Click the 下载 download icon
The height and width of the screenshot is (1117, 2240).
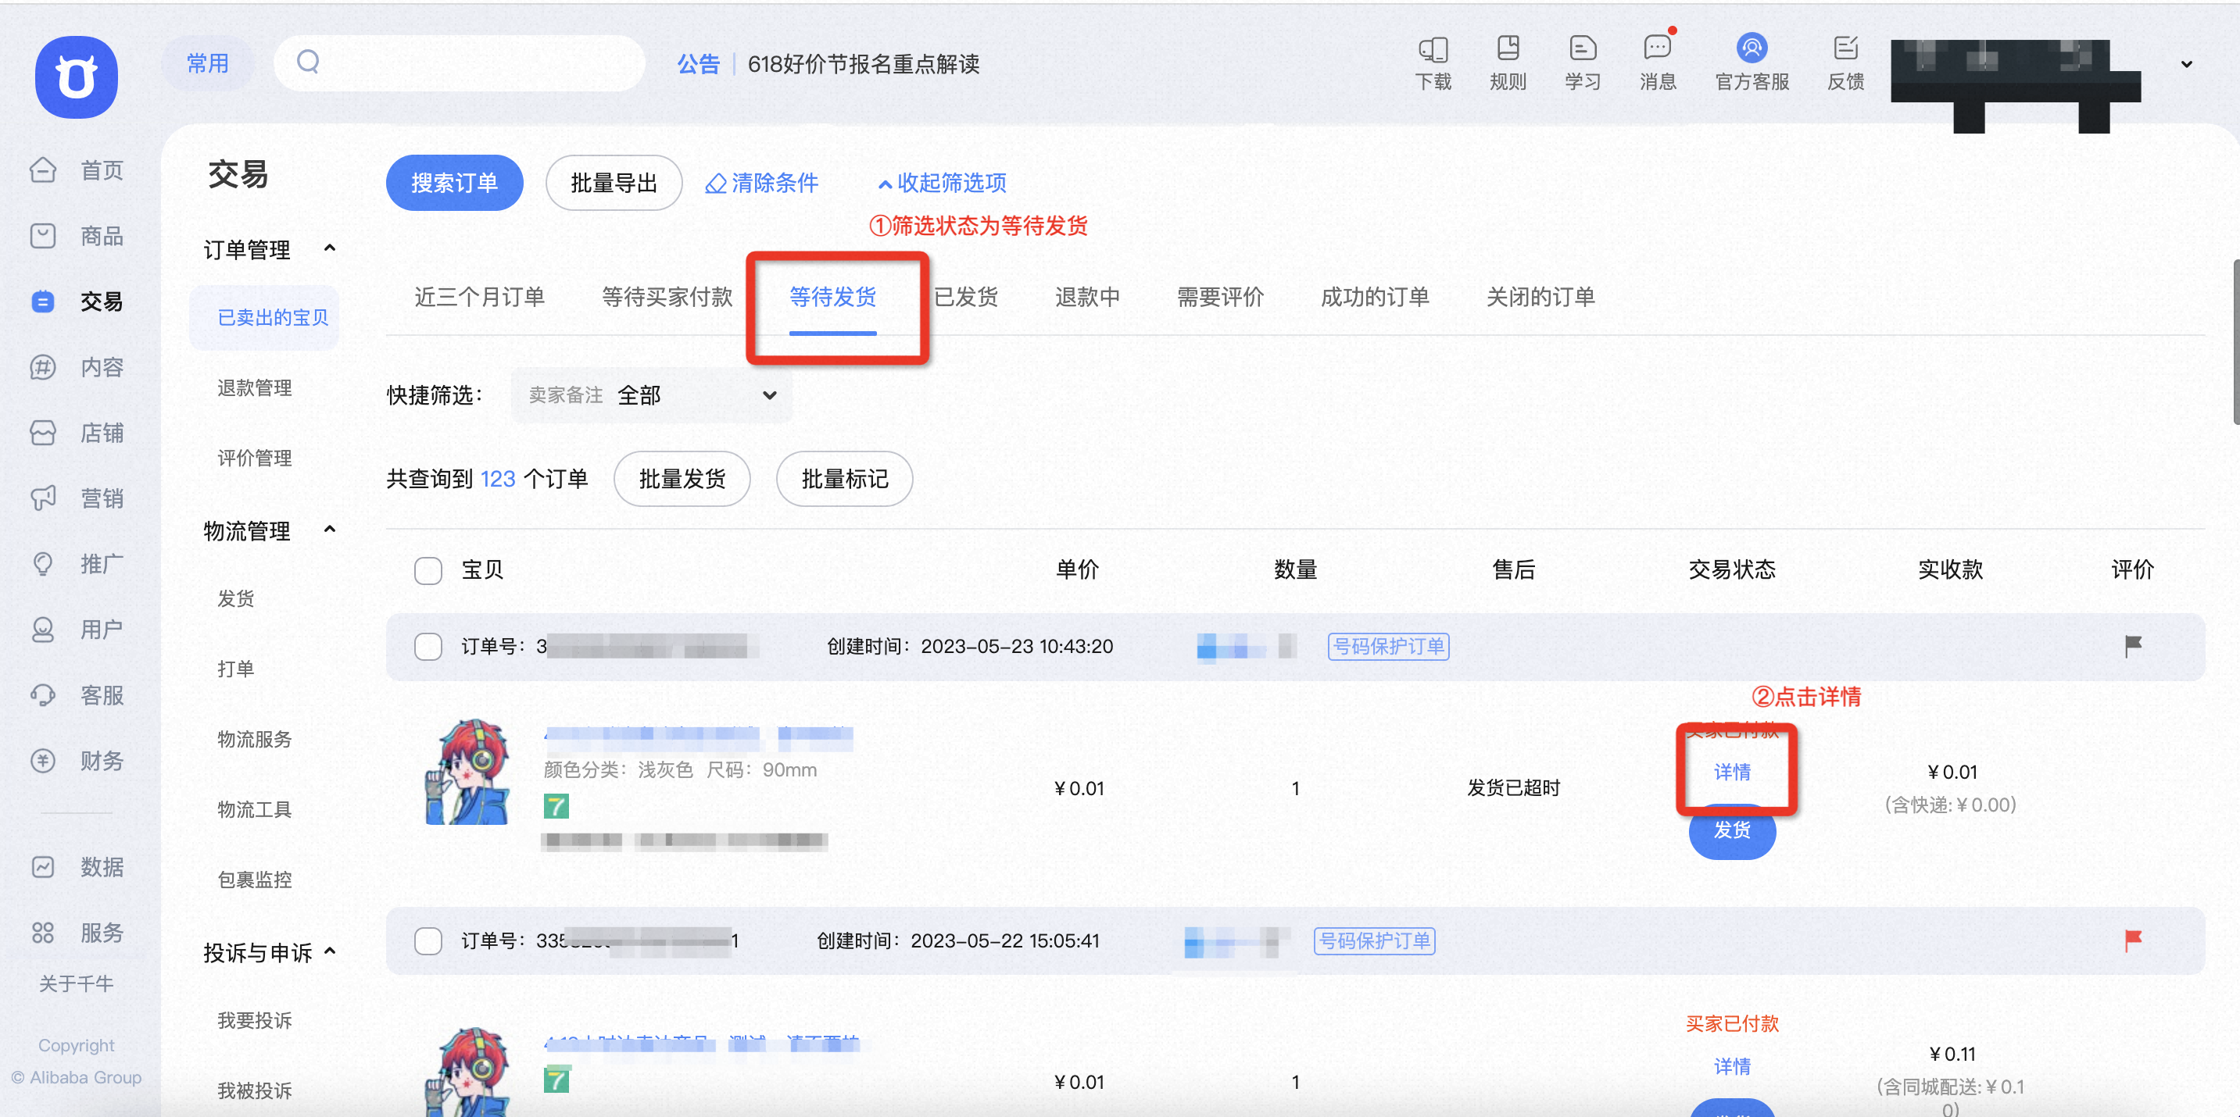(x=1433, y=48)
